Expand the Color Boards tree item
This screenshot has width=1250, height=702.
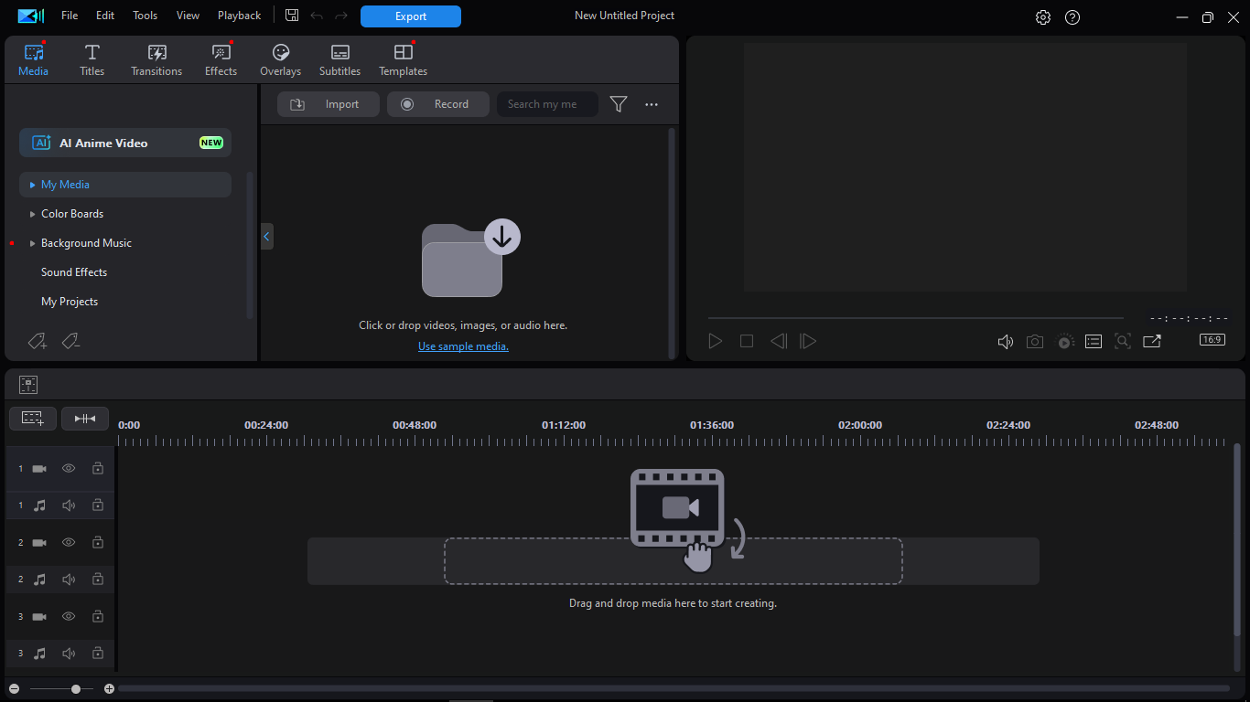point(33,214)
